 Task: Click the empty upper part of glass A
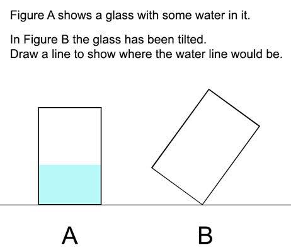[x=70, y=136]
